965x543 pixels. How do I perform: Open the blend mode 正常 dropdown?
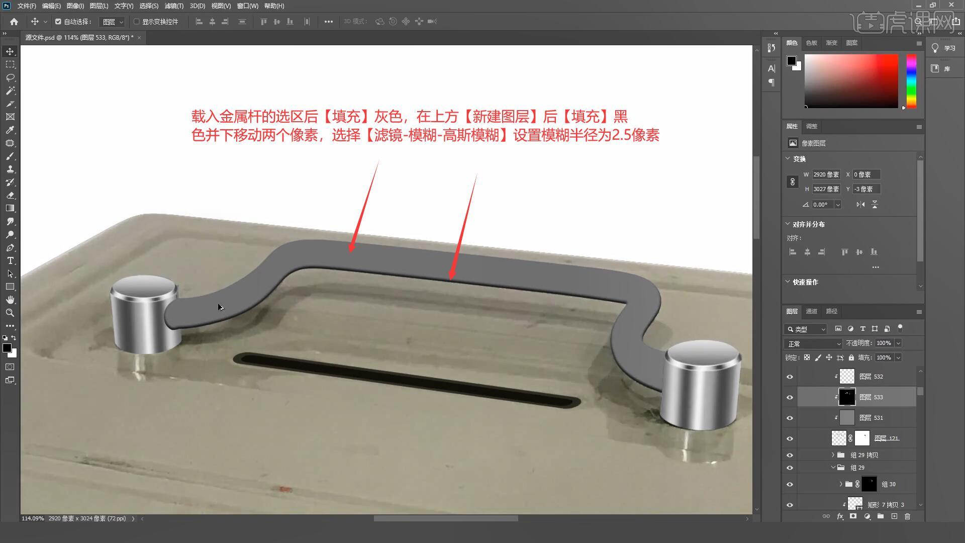[813, 344]
